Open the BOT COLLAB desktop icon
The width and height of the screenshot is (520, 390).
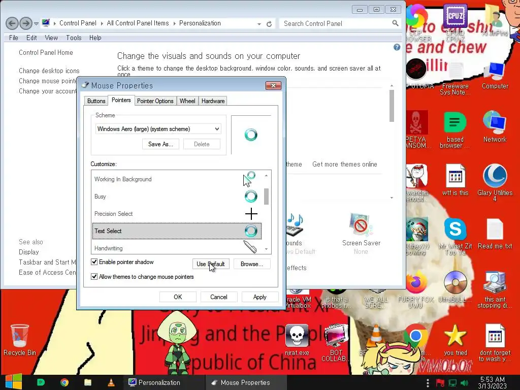tap(336, 343)
